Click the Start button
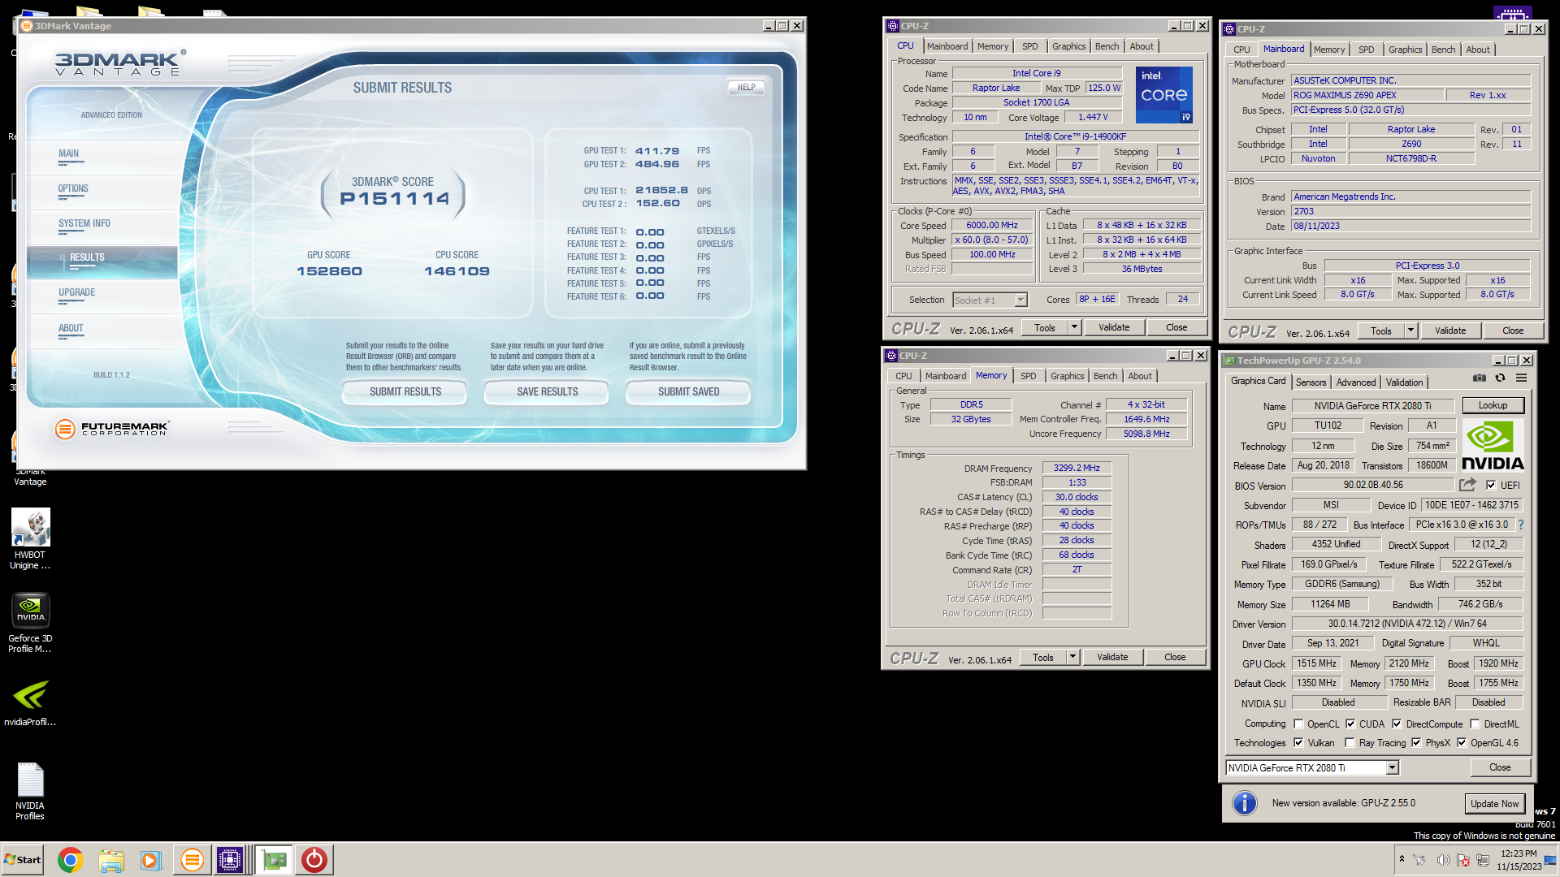The height and width of the screenshot is (877, 1560). pyautogui.click(x=23, y=860)
